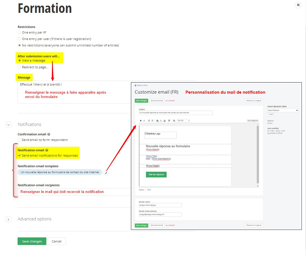Open the 'Normal' paragraph format dropdown
Screen dimensions: 306x257
183,121
